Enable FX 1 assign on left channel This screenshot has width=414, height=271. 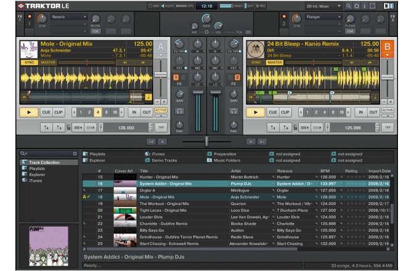point(176,78)
